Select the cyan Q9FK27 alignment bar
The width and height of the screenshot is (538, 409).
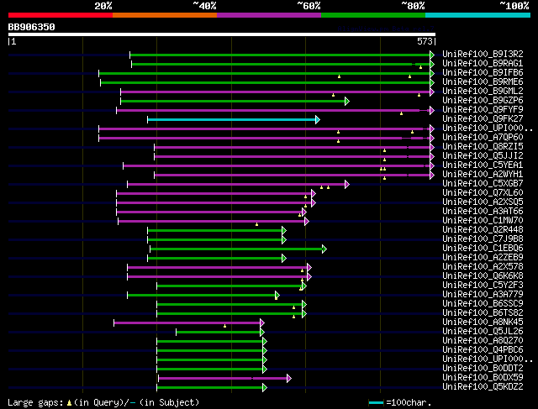(x=232, y=119)
